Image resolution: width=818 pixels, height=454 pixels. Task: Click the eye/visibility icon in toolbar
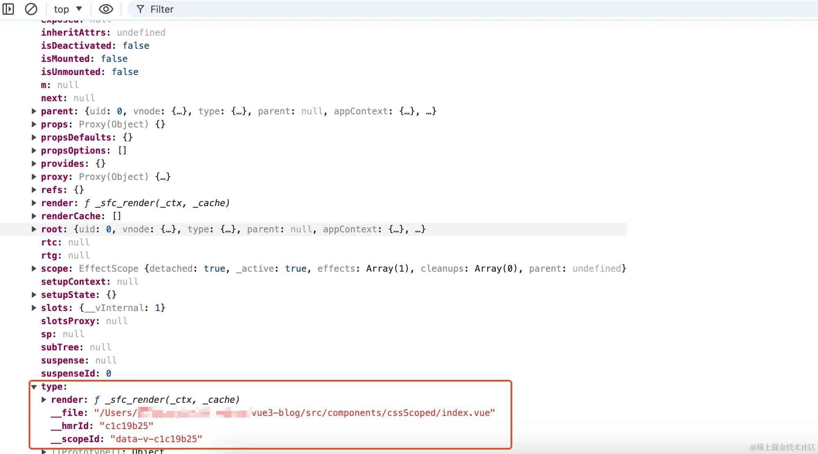[106, 9]
